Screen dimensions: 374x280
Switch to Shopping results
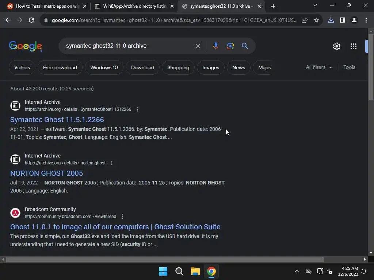[x=178, y=67]
